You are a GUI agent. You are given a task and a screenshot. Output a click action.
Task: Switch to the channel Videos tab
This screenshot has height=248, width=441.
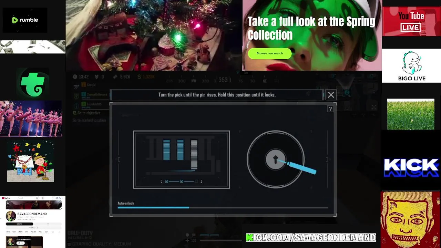click(x=14, y=232)
